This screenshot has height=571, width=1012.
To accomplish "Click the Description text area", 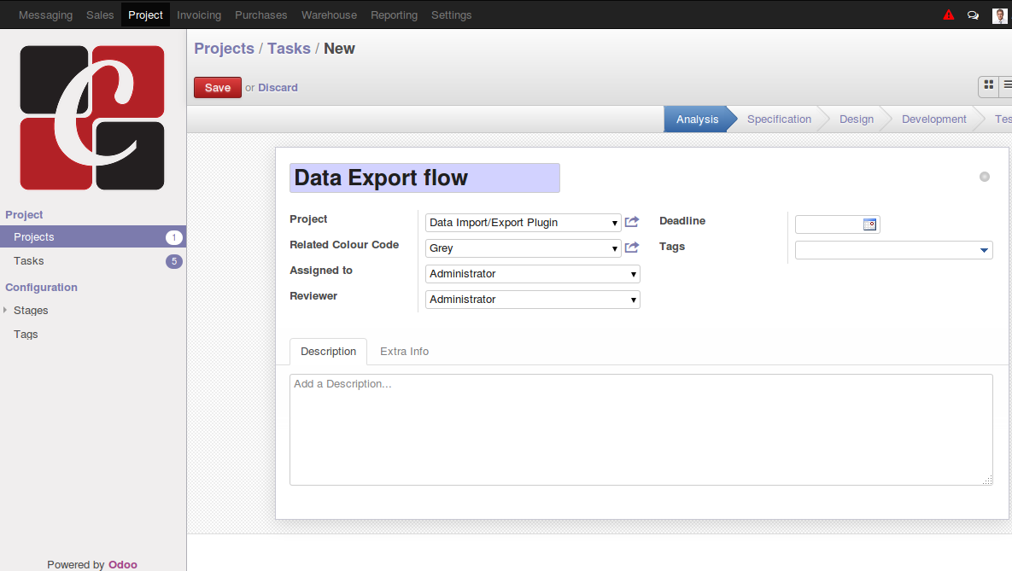I will [641, 429].
